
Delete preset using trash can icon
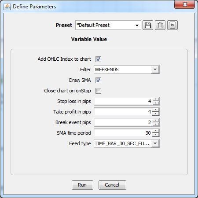pos(160,25)
